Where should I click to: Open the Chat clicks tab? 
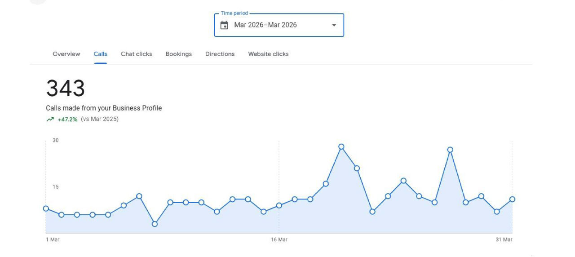click(137, 54)
